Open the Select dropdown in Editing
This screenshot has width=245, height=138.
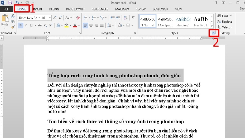(225, 27)
